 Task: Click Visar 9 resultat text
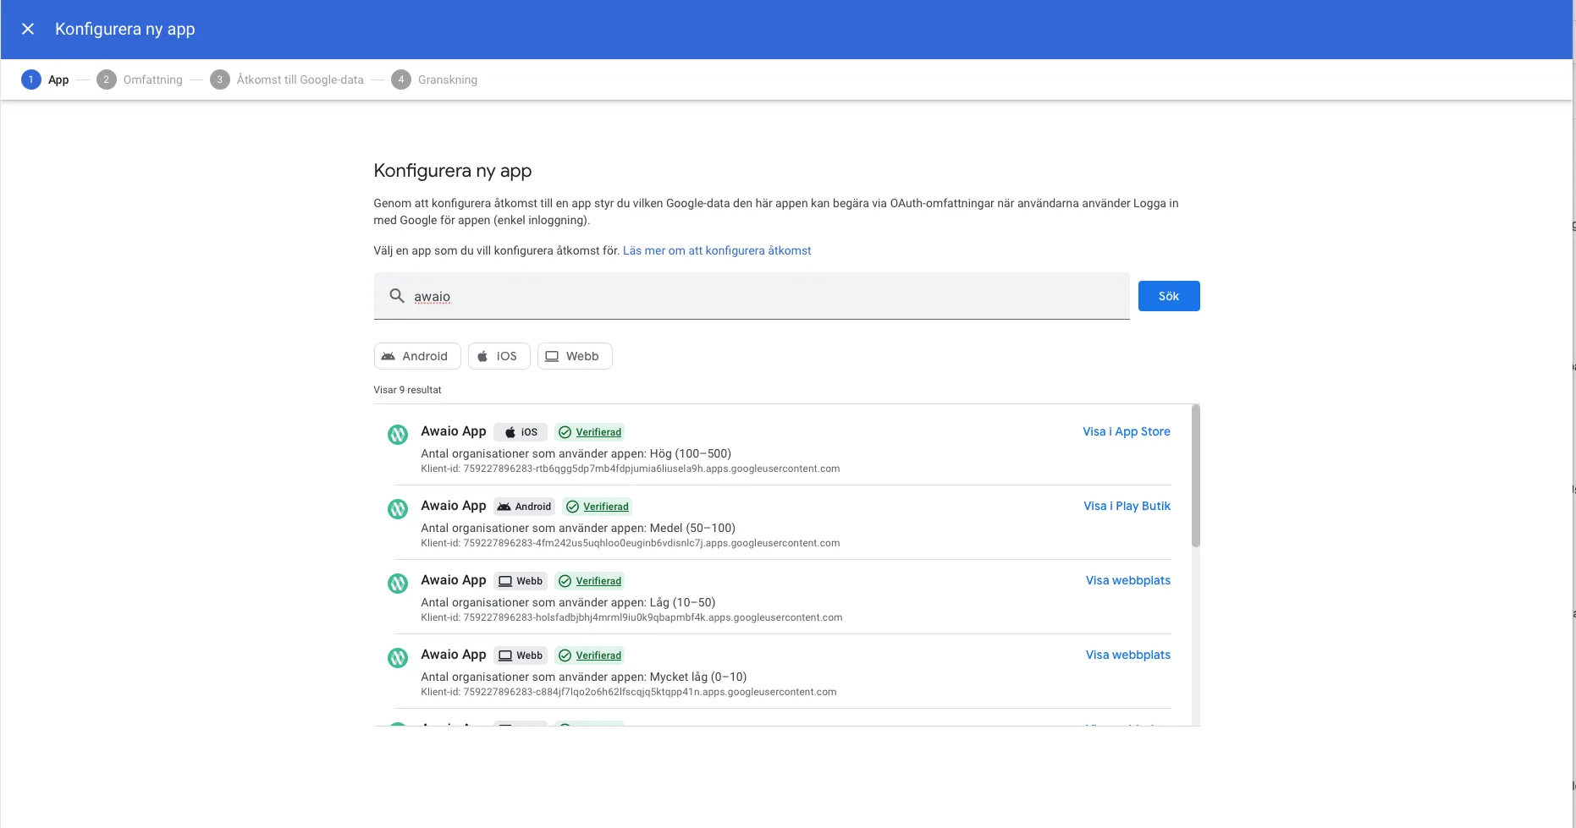point(407,390)
